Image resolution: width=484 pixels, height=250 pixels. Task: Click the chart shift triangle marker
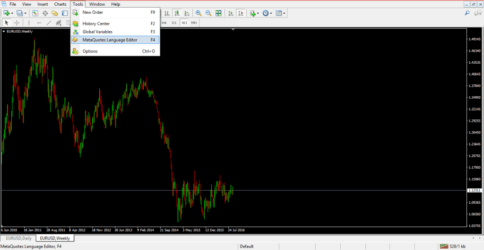pos(233,30)
